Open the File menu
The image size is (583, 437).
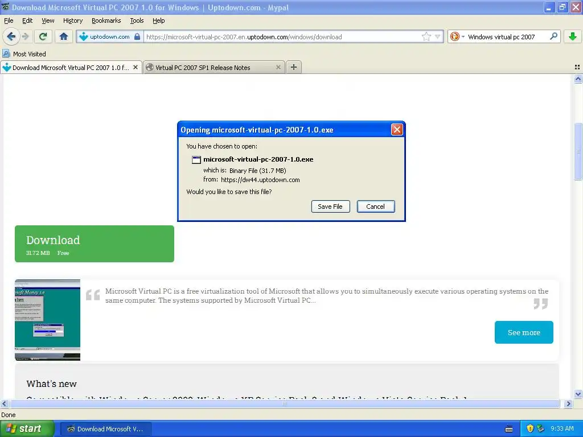[x=9, y=20]
